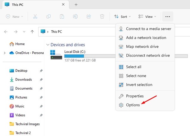Navigate up with the up arrow
The image size is (190, 136).
pyautogui.click(x=32, y=32)
